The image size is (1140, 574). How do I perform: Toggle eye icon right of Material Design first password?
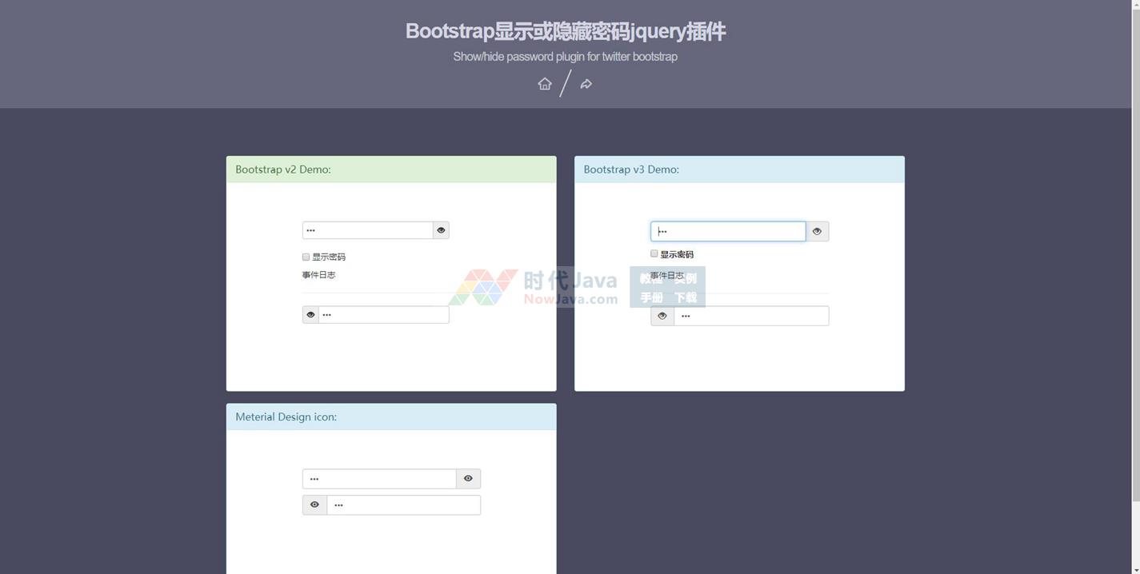(468, 479)
